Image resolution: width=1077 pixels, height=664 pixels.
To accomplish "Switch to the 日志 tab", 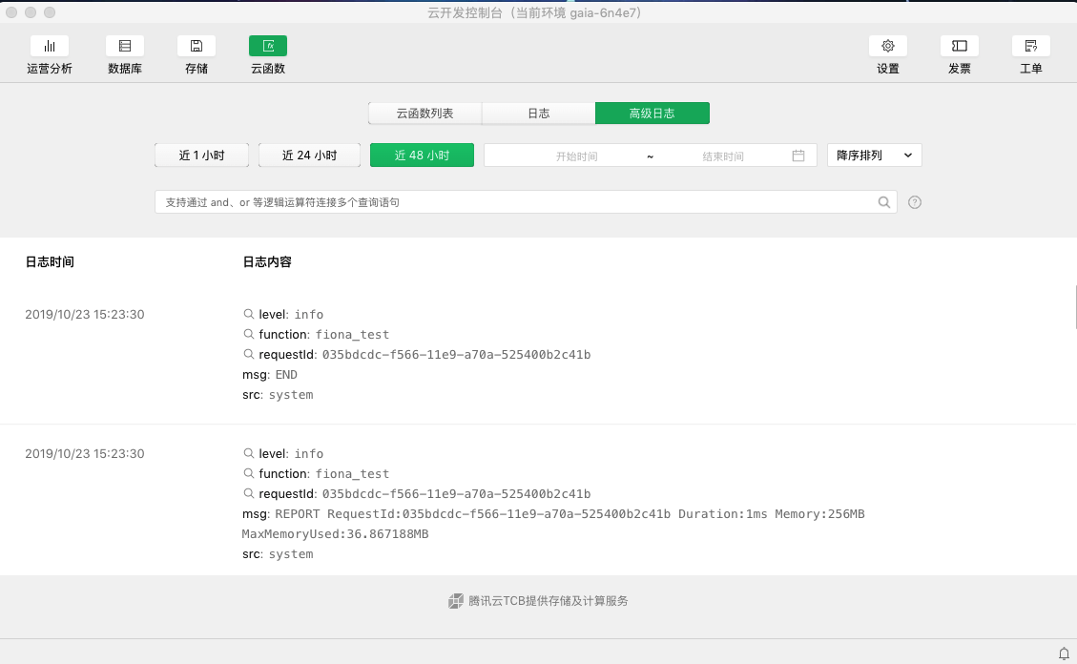I will [x=538, y=113].
